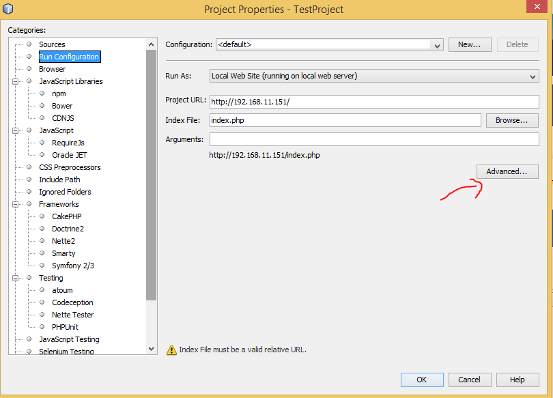
Task: Select the Frameworks category
Action: [59, 204]
